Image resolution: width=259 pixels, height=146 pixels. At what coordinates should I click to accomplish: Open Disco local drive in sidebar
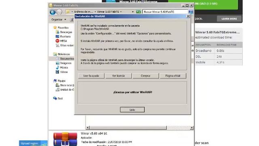click(x=67, y=85)
